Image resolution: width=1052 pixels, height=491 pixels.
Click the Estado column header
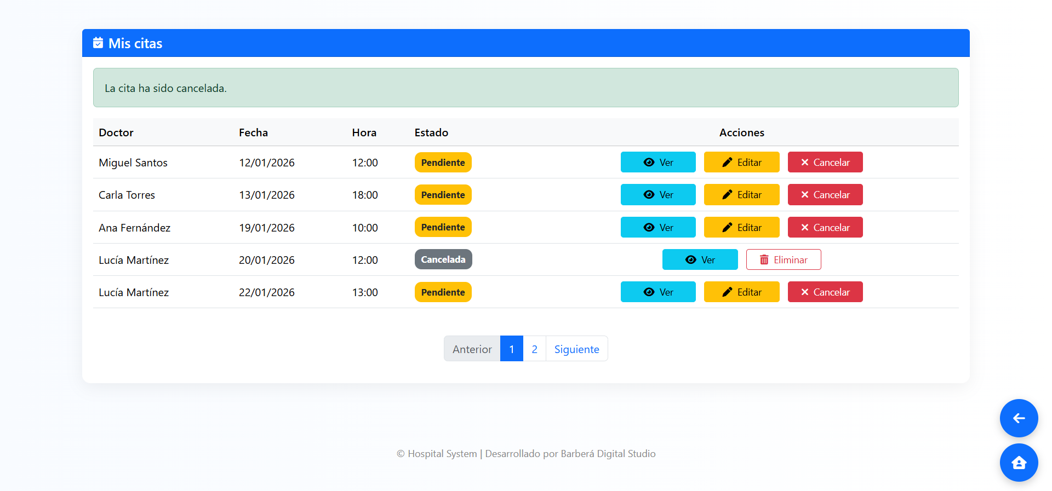pos(431,132)
